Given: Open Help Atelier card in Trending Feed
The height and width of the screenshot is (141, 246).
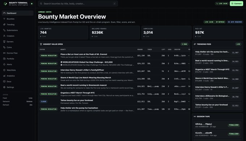Looking at the screenshot, I should (217, 53).
